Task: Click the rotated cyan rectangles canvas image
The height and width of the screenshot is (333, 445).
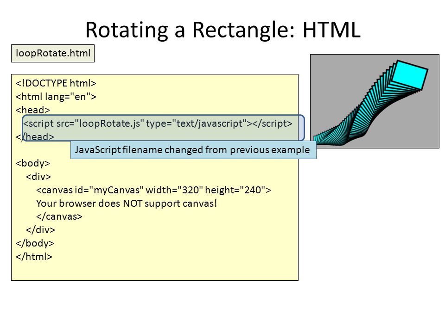Action: tap(375, 101)
